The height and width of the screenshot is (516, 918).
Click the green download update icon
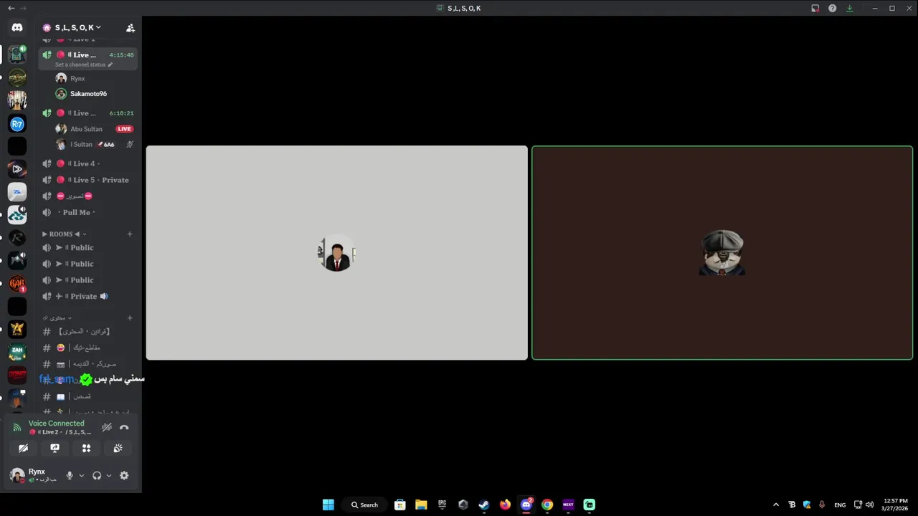coord(849,9)
